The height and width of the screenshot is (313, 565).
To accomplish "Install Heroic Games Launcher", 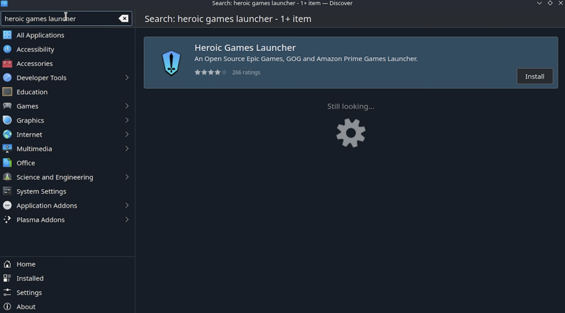I will coord(535,76).
